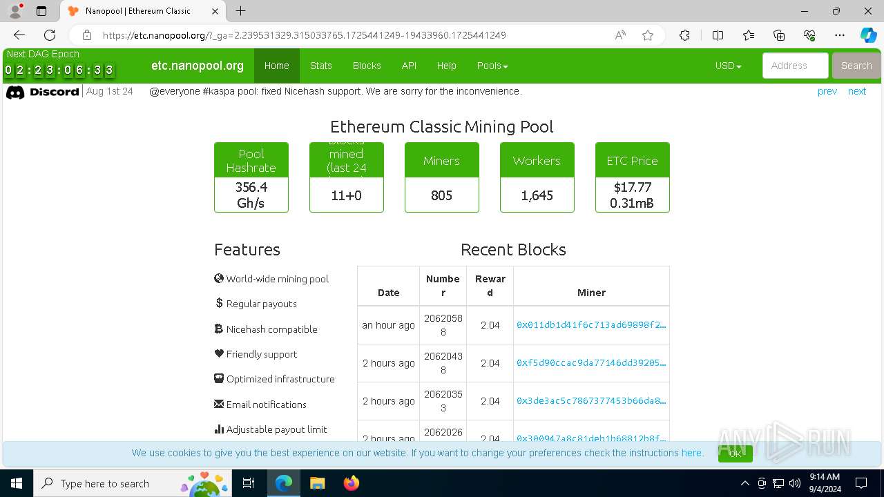The image size is (884, 497).
Task: Click the Pool Hashrate card
Action: (x=251, y=177)
